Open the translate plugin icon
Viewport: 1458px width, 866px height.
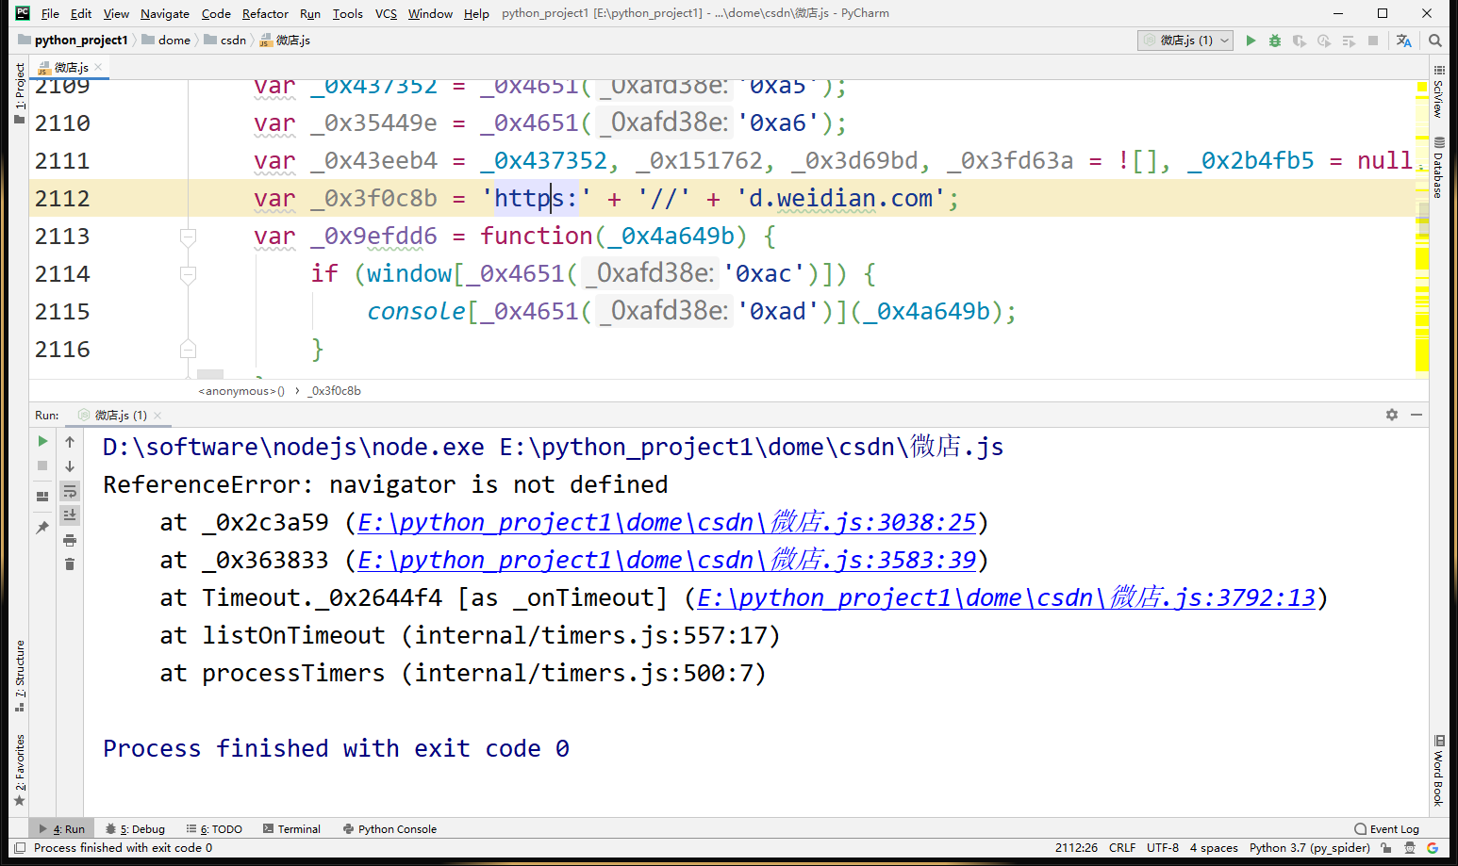(x=1404, y=41)
